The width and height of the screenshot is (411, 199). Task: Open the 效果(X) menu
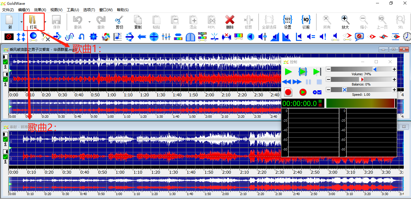40,10
